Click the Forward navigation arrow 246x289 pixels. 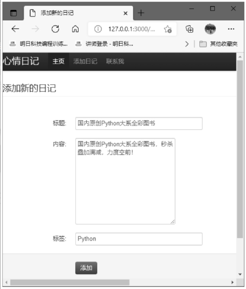point(35,29)
